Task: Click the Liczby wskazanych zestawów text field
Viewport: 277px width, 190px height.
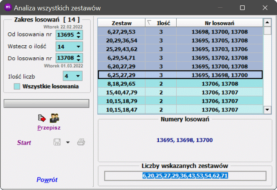Action: tap(185, 176)
